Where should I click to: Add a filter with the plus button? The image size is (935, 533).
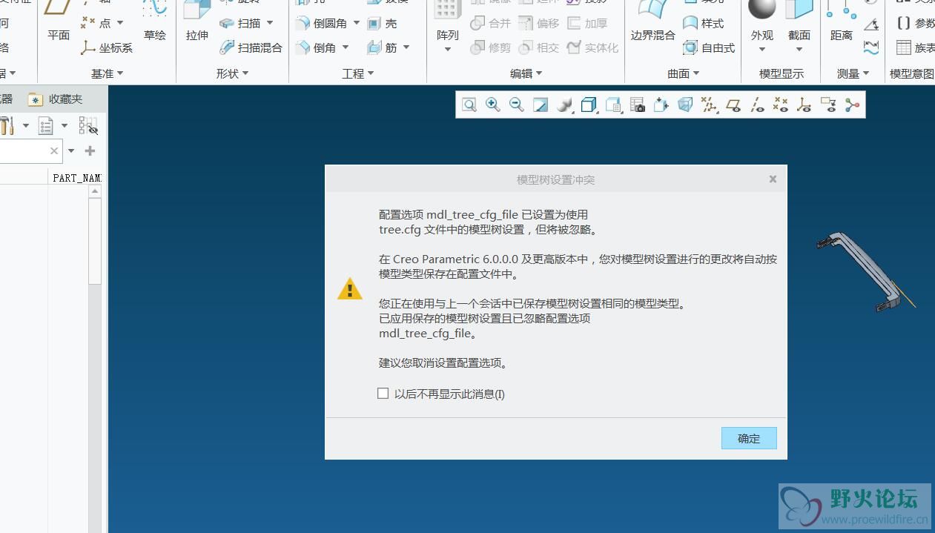(90, 150)
